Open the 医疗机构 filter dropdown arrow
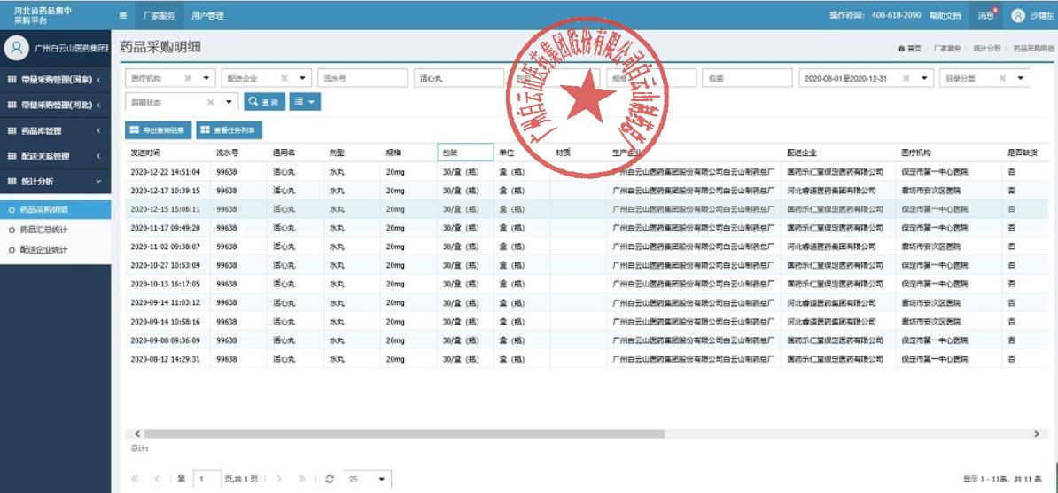The image size is (1058, 493). coord(206,78)
